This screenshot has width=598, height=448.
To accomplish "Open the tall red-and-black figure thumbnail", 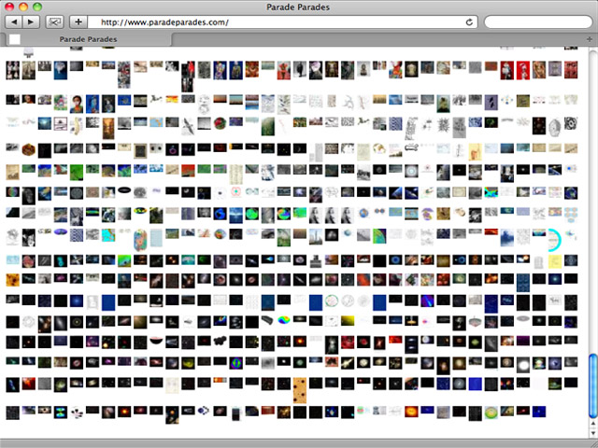I will click(x=188, y=77).
